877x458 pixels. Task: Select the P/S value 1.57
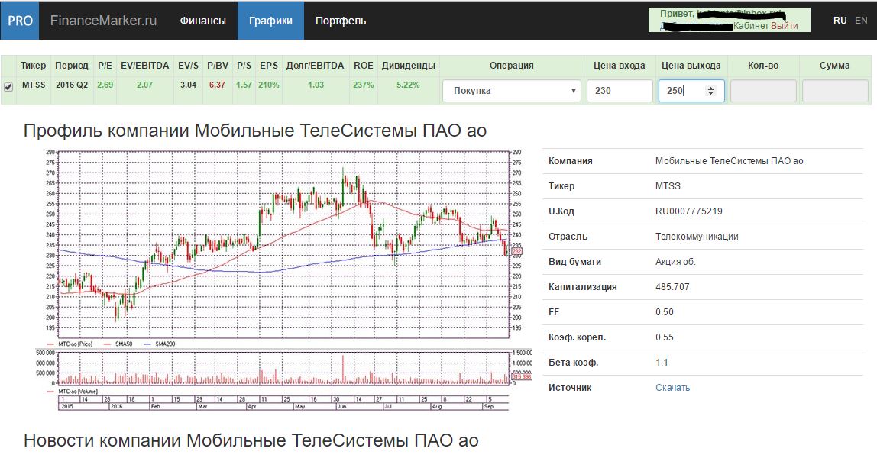244,85
